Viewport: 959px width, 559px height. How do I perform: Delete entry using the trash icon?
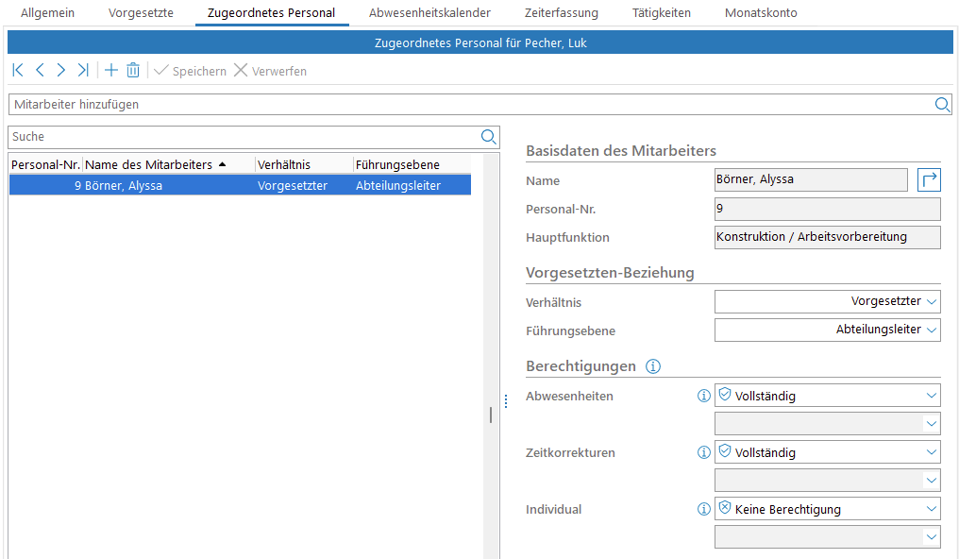133,71
